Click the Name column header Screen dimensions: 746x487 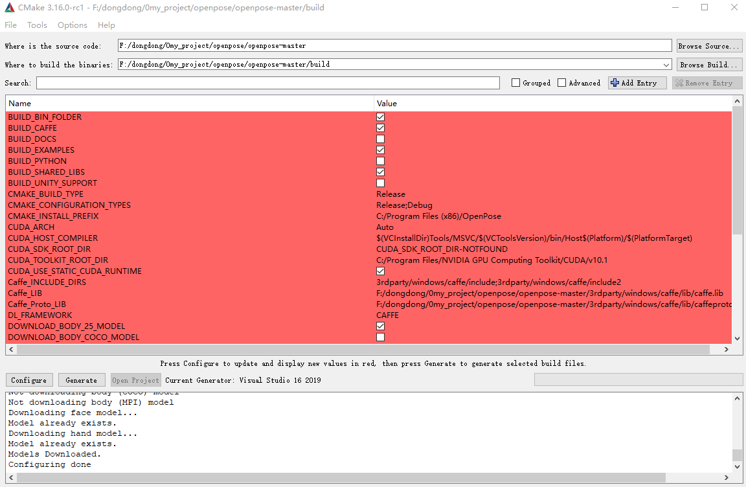(189, 103)
